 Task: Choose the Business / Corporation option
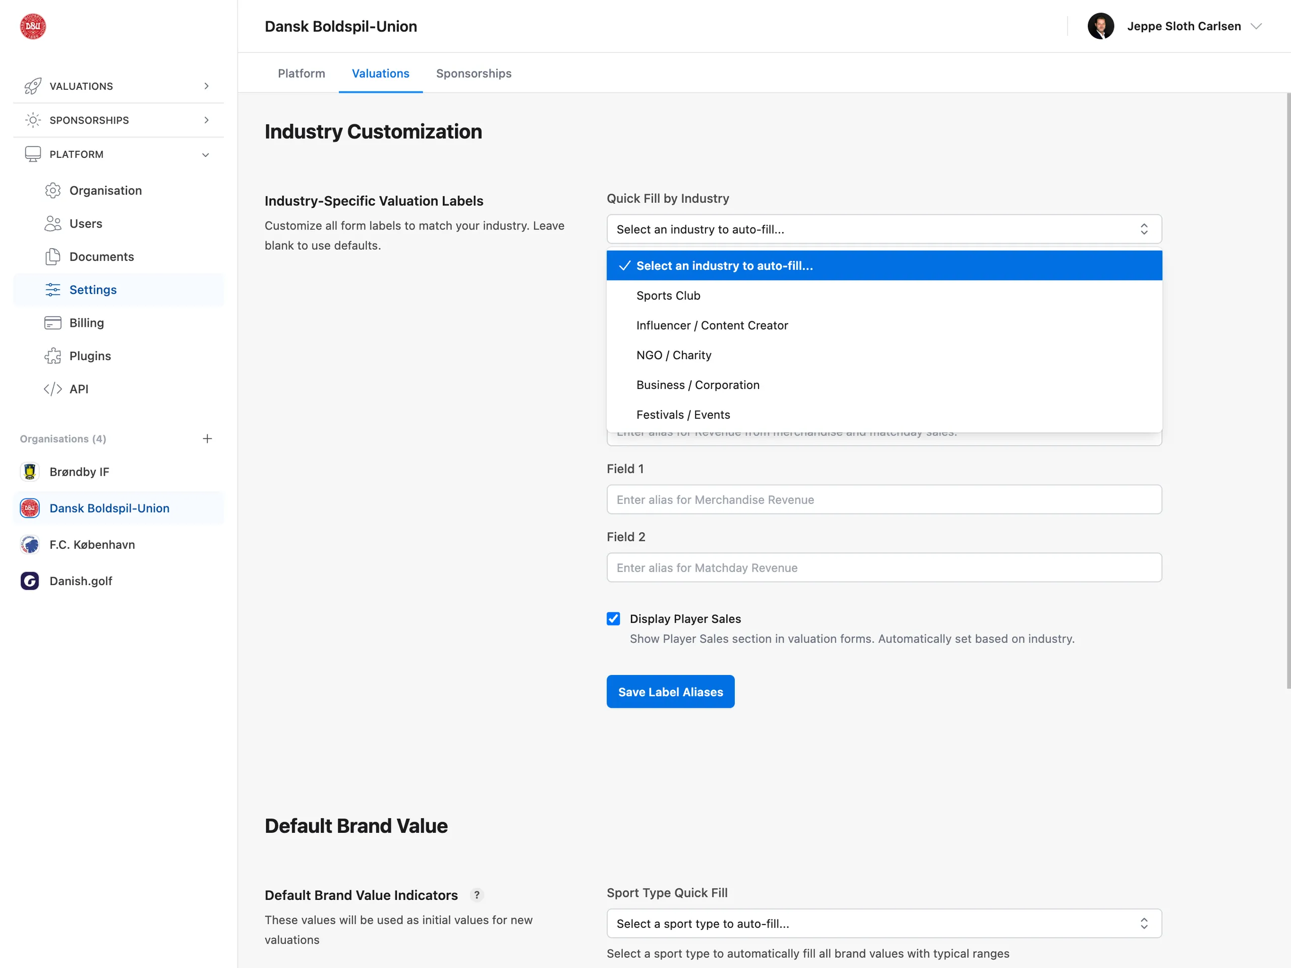tap(884, 385)
